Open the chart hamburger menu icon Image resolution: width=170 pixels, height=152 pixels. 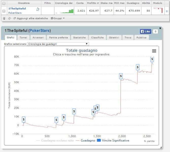pos(154,51)
